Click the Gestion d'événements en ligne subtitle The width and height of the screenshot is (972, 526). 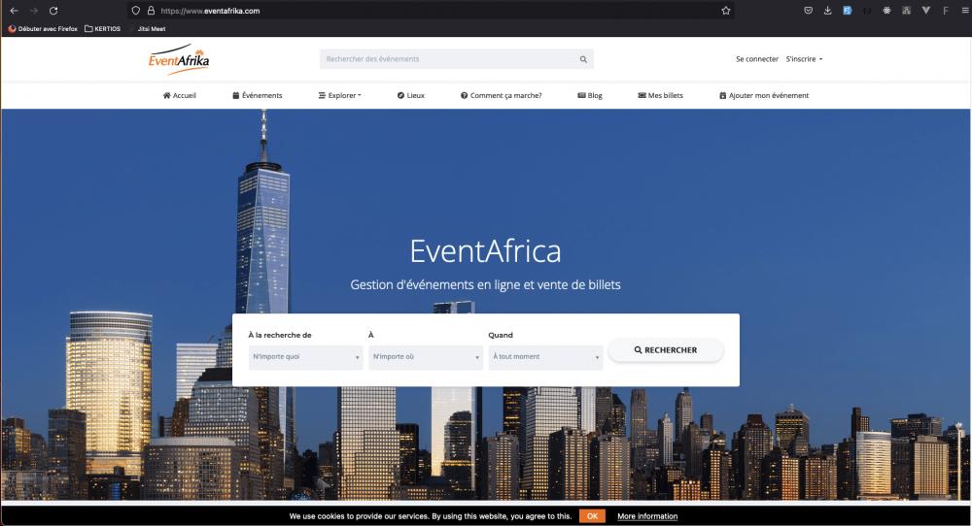[x=485, y=284]
